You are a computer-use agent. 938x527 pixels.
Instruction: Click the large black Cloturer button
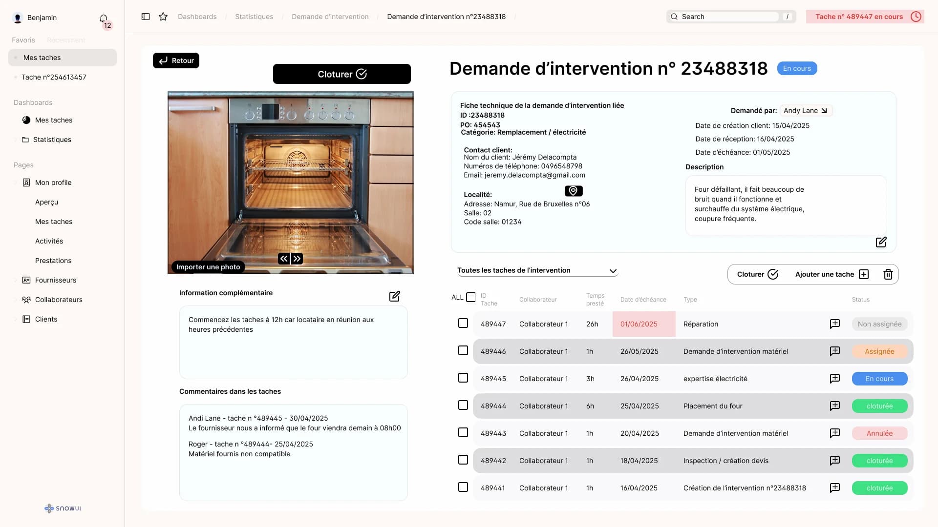click(342, 74)
